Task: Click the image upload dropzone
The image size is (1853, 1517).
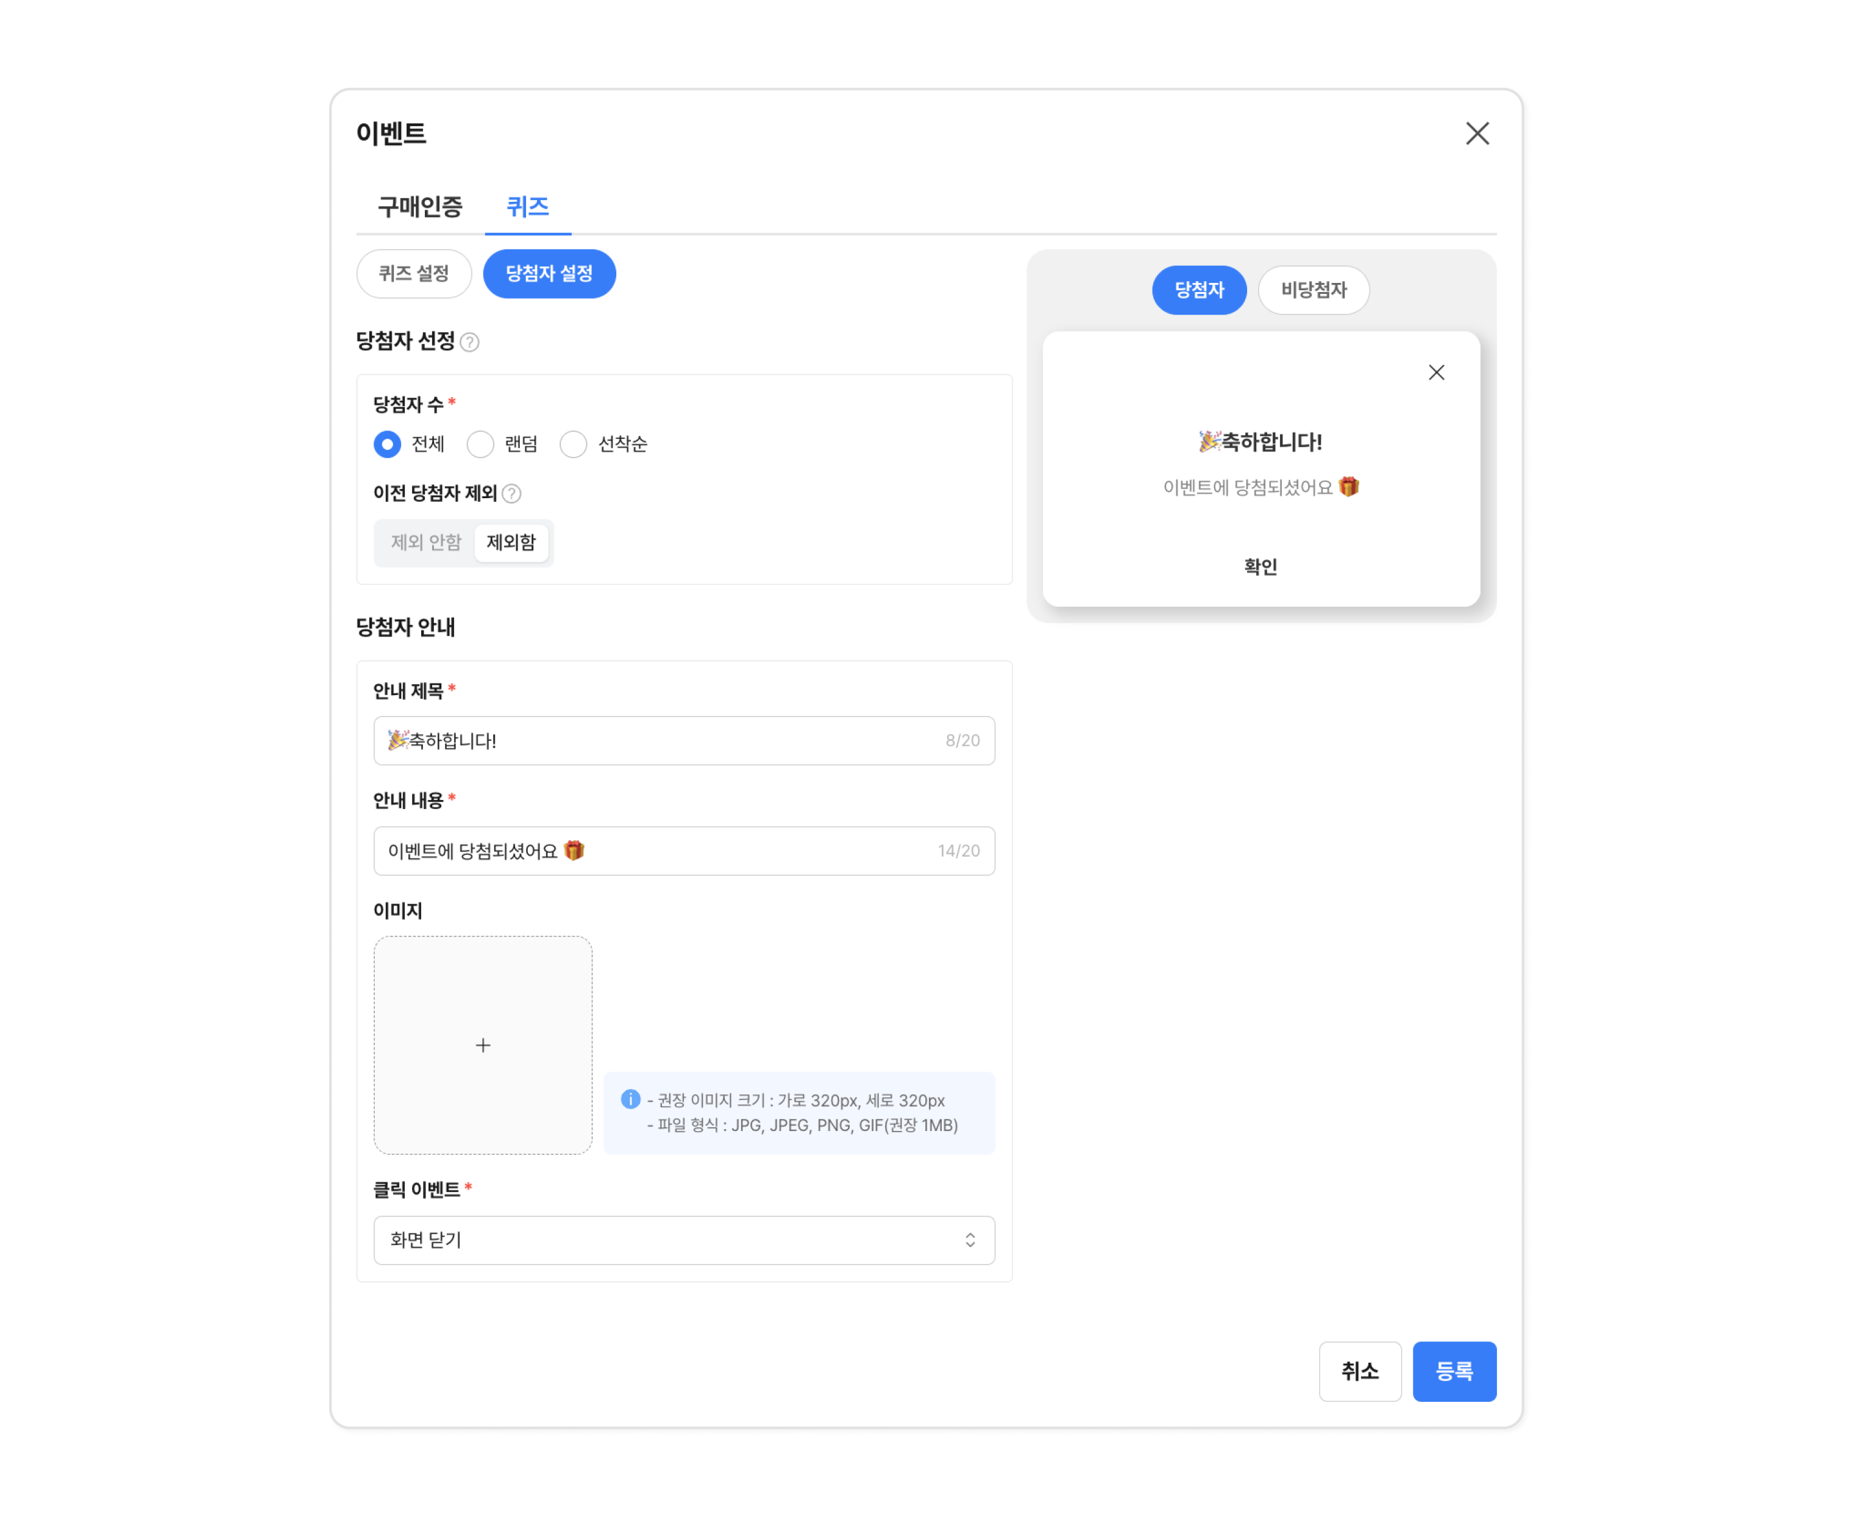Action: [x=483, y=1045]
